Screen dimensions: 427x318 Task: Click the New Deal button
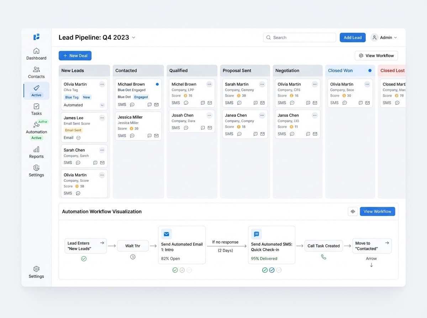click(75, 56)
